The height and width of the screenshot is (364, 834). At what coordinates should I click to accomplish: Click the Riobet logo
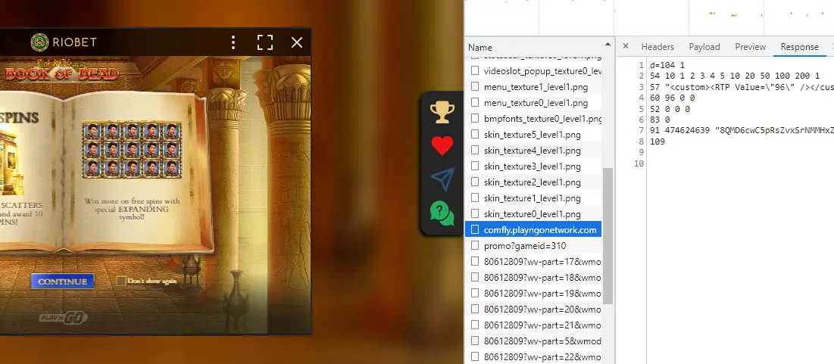pos(64,42)
